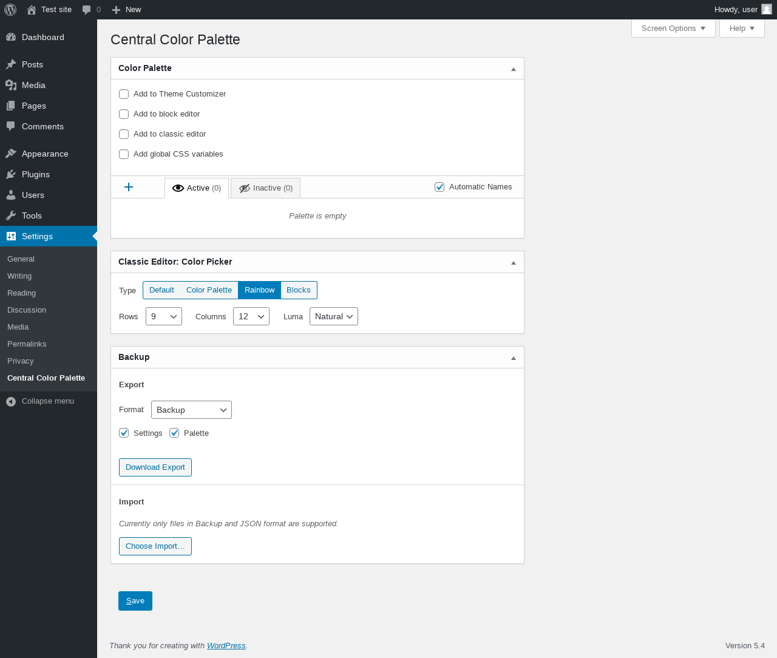Click the Media sidebar icon
The height and width of the screenshot is (658, 777).
(x=11, y=85)
